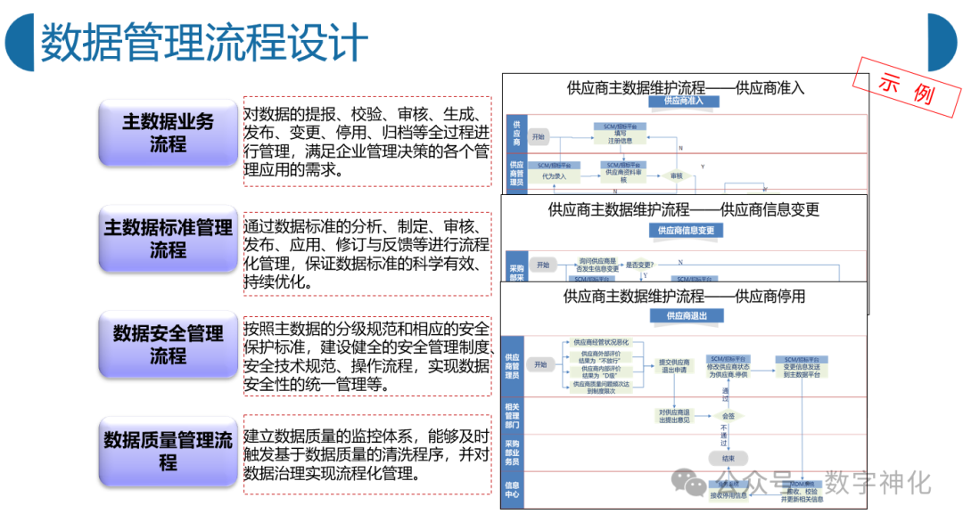The image size is (963, 522).
Task: Click the 是否变更? decision diamond
Action: click(x=638, y=265)
